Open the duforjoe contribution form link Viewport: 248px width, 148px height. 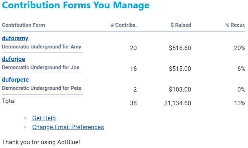[x=13, y=59]
